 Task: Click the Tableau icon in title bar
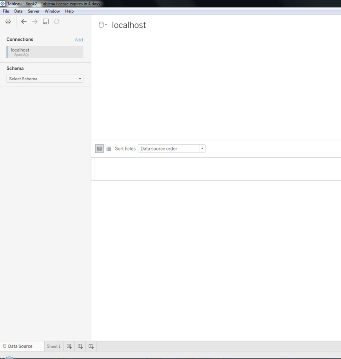(x=3, y=4)
